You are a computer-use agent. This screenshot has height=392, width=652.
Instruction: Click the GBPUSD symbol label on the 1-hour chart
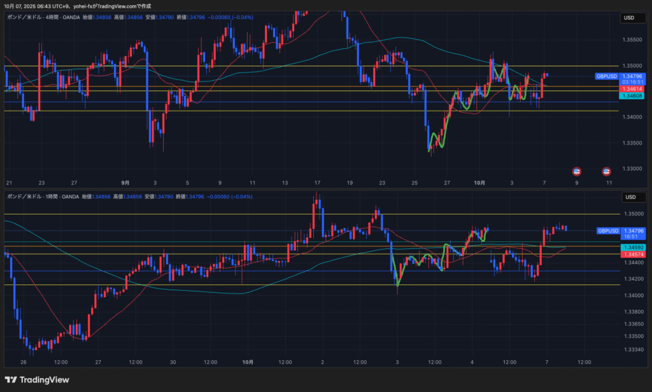pyautogui.click(x=608, y=230)
